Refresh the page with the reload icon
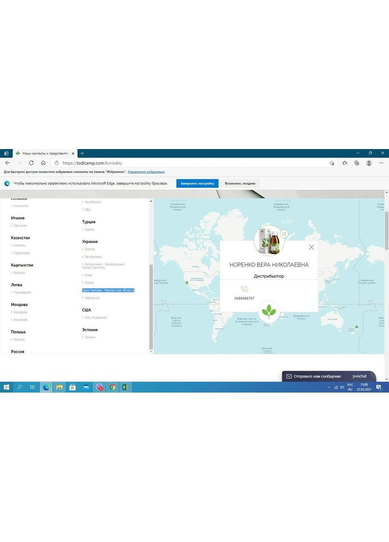Viewport: 389px width, 542px height. pyautogui.click(x=31, y=163)
